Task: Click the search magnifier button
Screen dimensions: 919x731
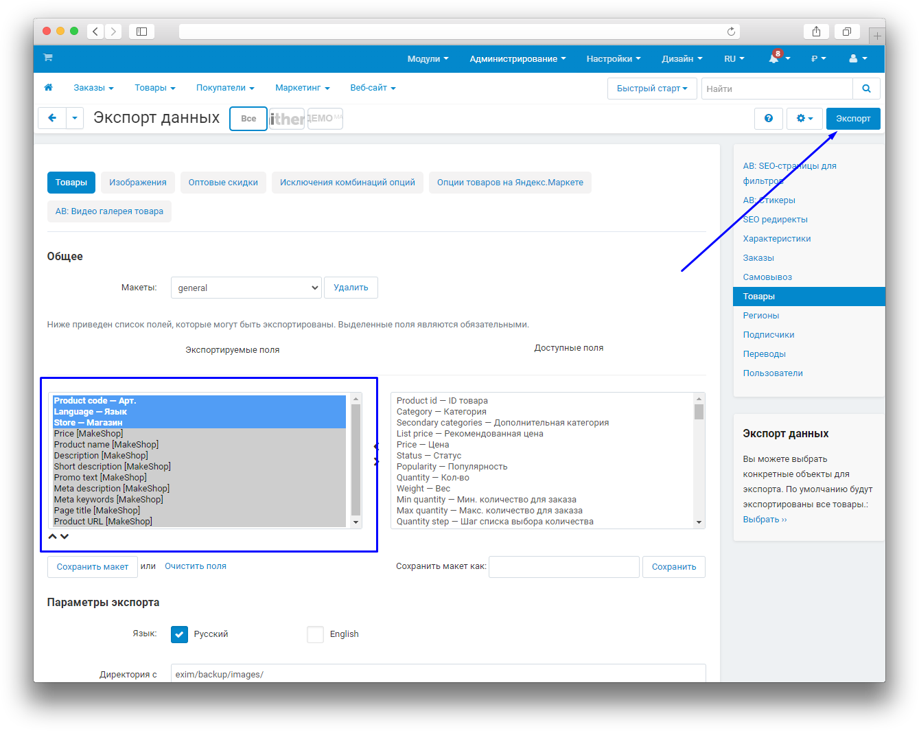Action: [x=866, y=89]
